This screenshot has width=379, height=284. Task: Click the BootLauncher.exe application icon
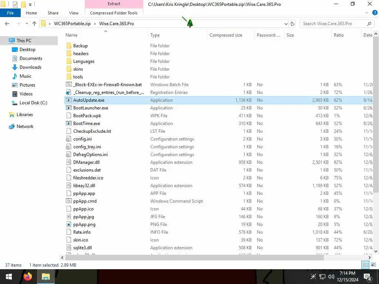(69, 108)
